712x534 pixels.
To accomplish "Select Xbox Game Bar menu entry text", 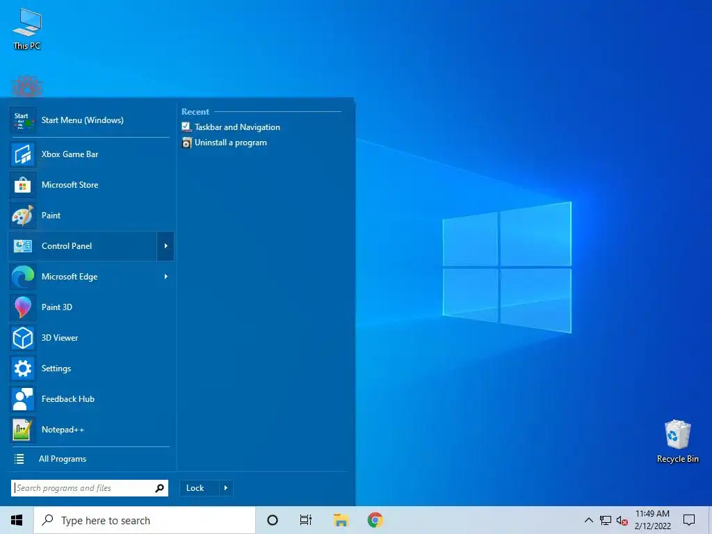I will 70,154.
